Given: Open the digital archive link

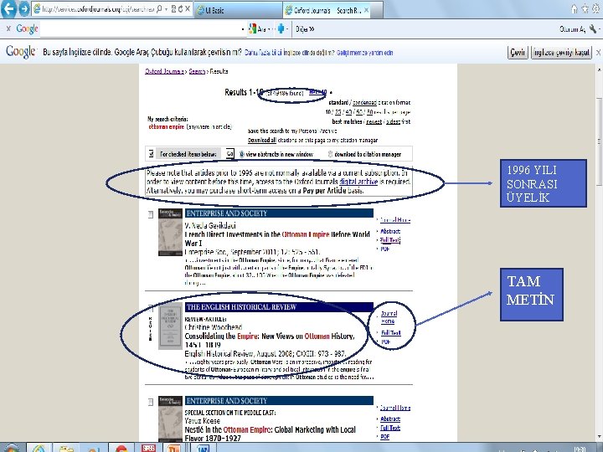Looking at the screenshot, I should point(358,182).
